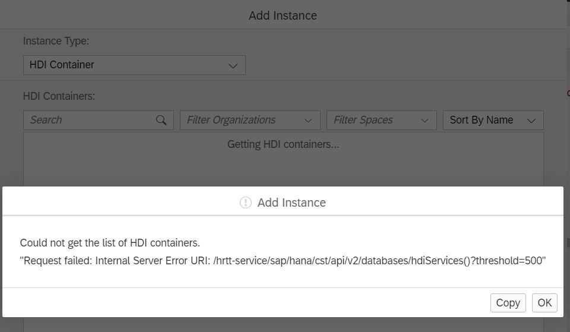Click the exclamation warning icon in error popup
Viewport: 570px width, 332px height.
click(x=246, y=203)
